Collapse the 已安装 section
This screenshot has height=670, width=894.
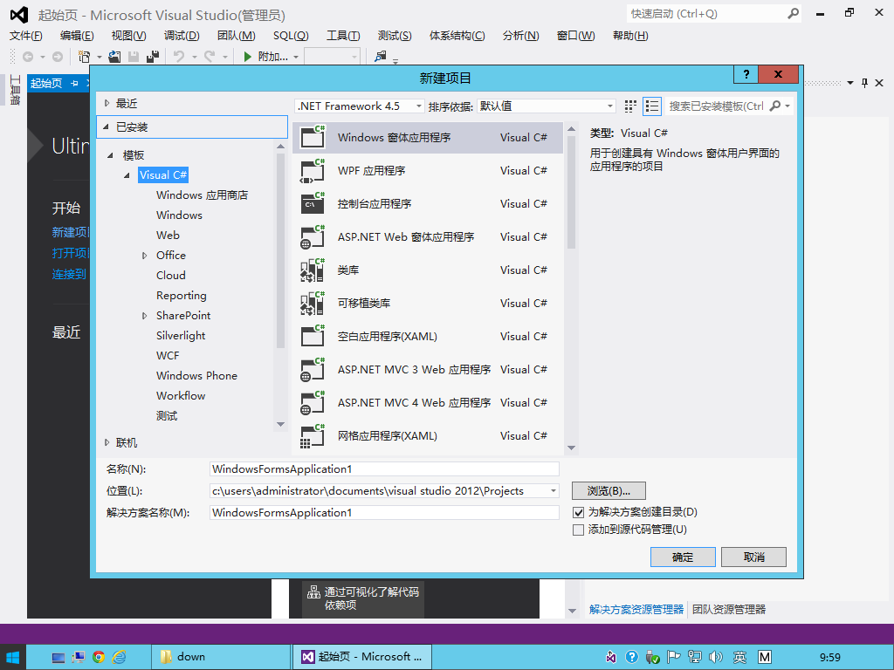coord(106,127)
